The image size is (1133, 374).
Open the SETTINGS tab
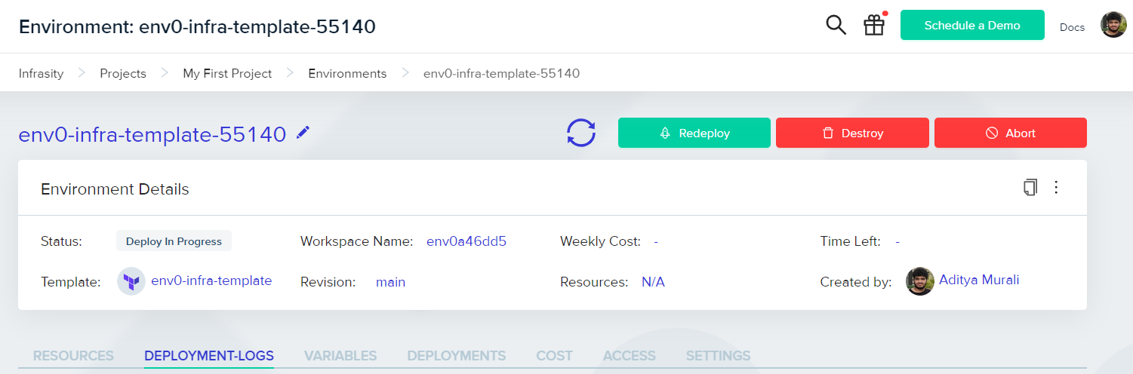click(719, 356)
